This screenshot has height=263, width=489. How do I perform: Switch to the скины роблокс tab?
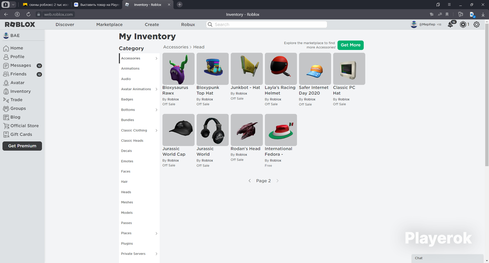tap(46, 4)
